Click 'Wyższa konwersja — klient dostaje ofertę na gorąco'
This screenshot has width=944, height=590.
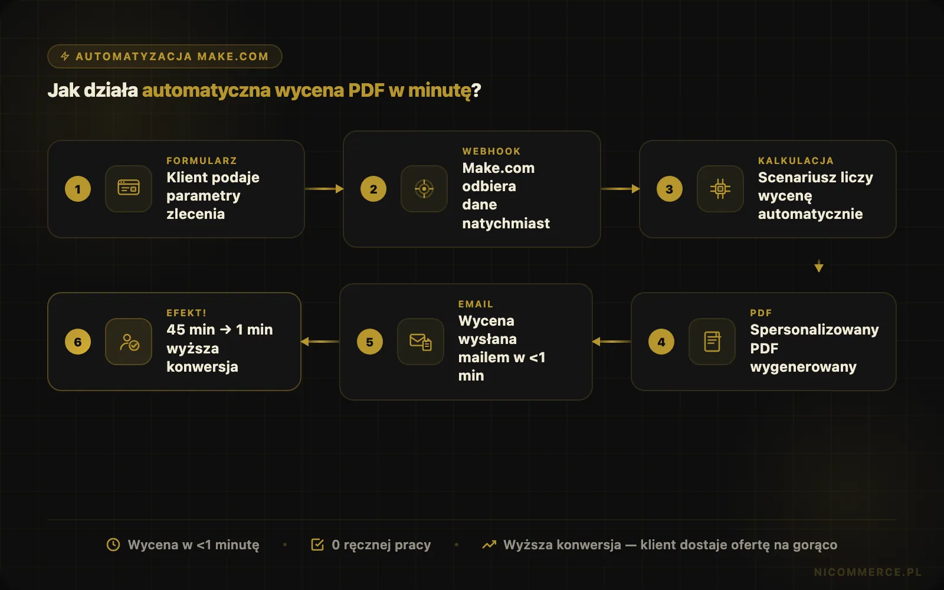[x=670, y=545]
